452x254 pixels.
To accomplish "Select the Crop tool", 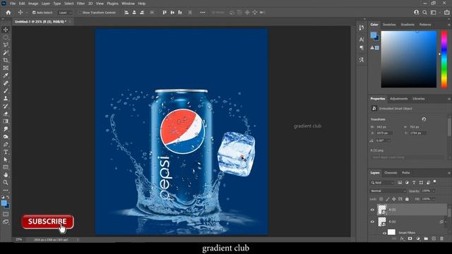I will tap(6, 60).
